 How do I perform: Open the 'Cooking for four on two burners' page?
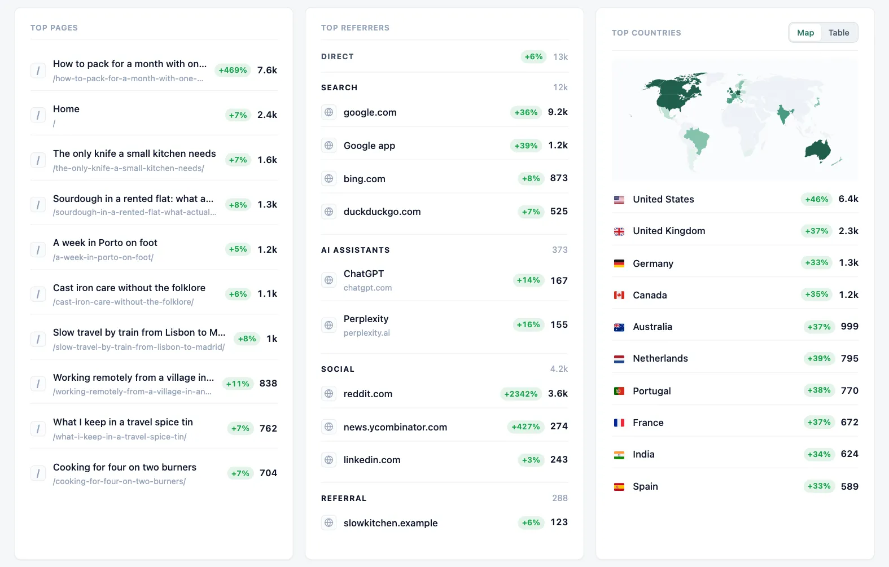[x=125, y=467]
